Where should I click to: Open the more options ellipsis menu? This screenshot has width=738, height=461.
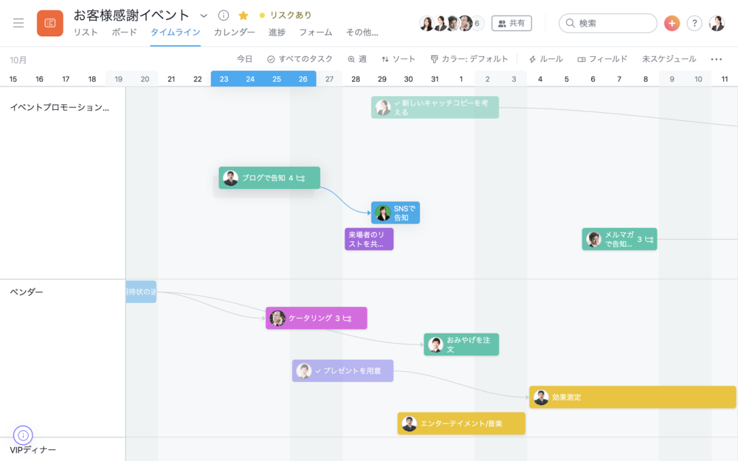[717, 59]
